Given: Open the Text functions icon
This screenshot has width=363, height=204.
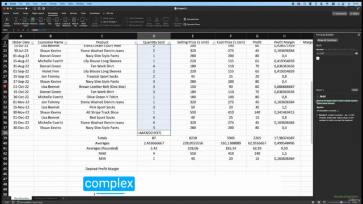Looking at the screenshot, I should tap(49, 20).
